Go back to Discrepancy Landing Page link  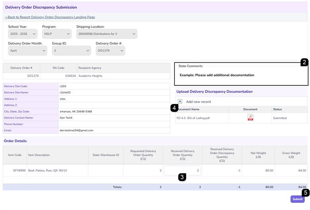50,17
